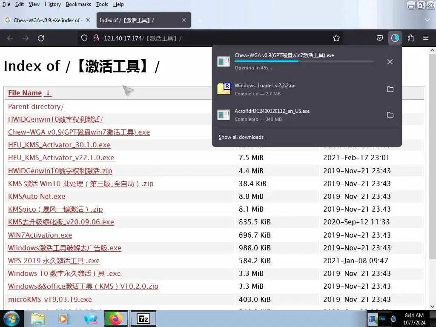Launch Windows Explorer from taskbar
The width and height of the screenshot is (436, 327).
click(38, 319)
